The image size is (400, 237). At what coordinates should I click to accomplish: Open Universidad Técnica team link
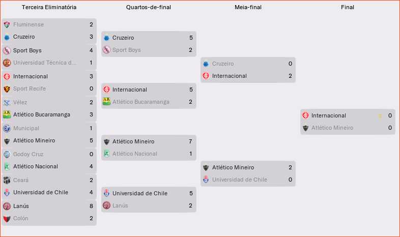pos(45,63)
